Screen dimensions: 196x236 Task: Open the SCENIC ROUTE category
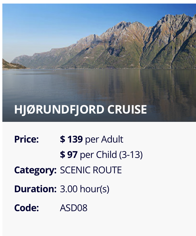(91, 170)
